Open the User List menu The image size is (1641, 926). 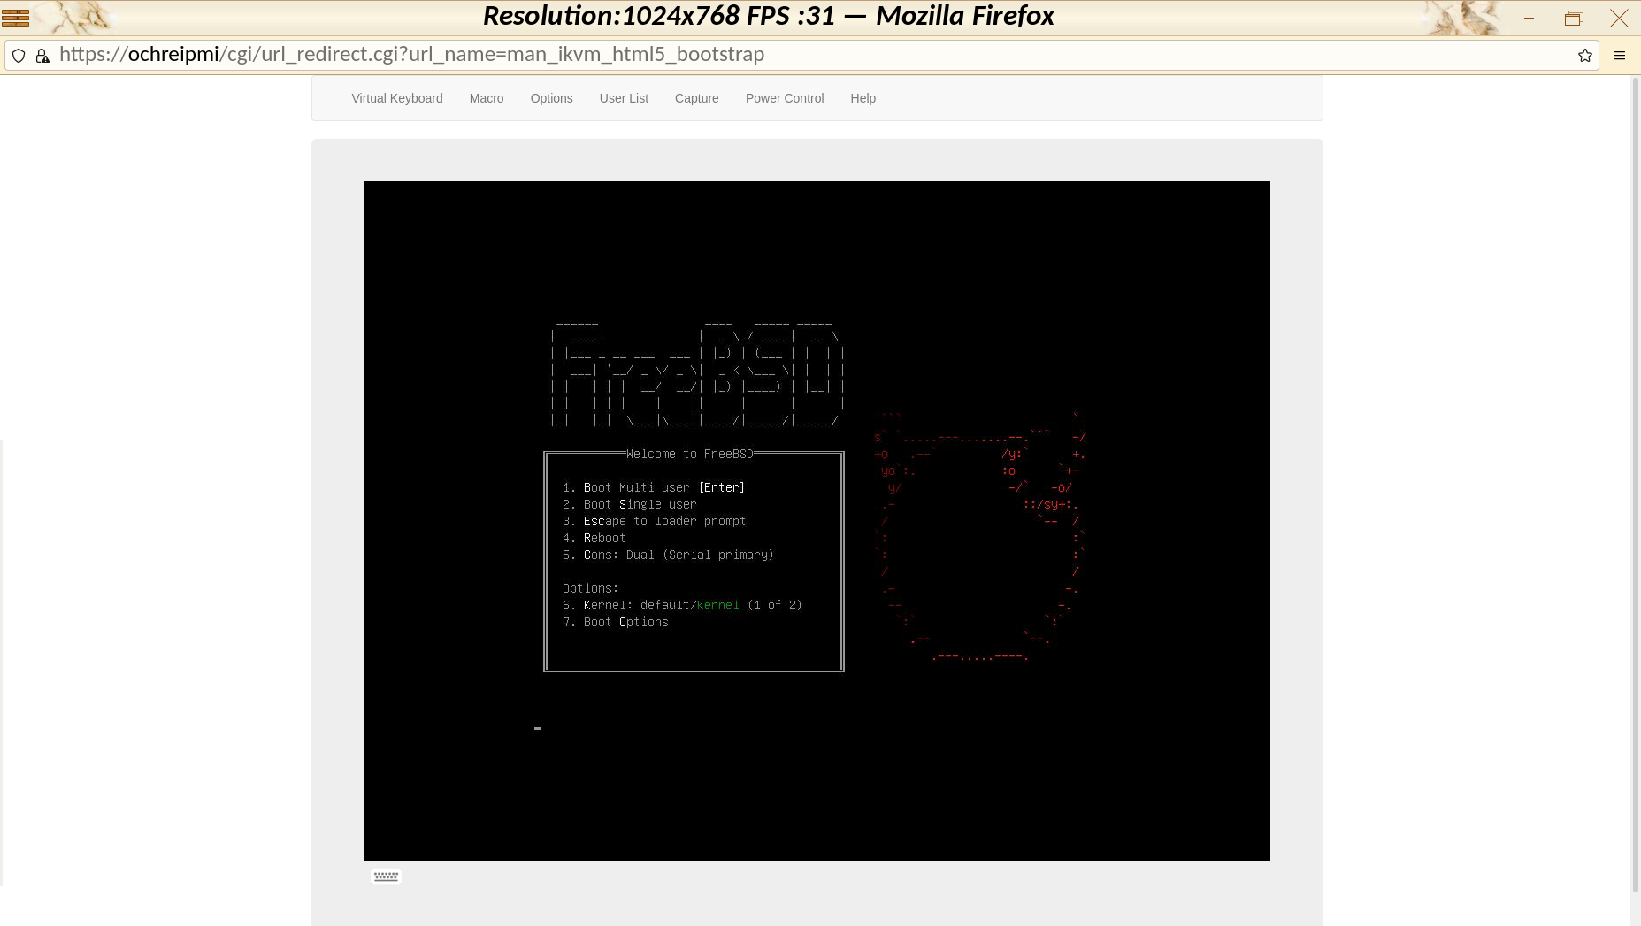tap(624, 98)
